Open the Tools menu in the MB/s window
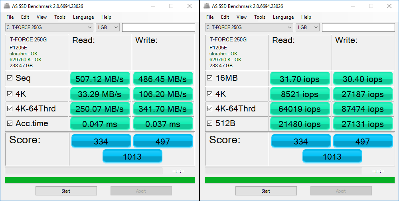The height and width of the screenshot is (201, 399). (60, 17)
